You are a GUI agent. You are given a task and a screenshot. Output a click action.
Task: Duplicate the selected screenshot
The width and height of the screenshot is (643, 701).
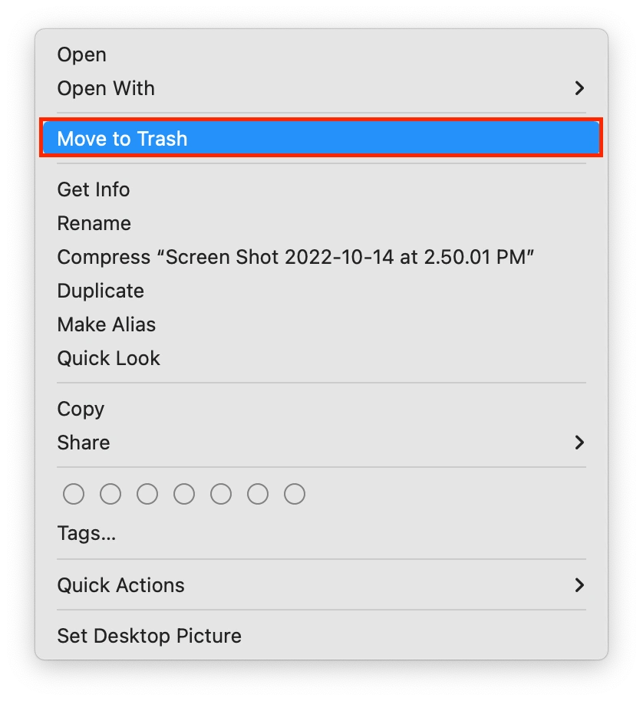click(101, 291)
